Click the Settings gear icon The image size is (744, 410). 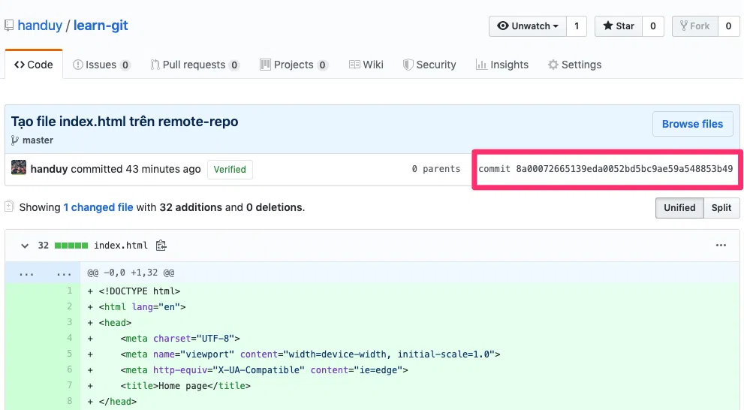[x=553, y=65]
